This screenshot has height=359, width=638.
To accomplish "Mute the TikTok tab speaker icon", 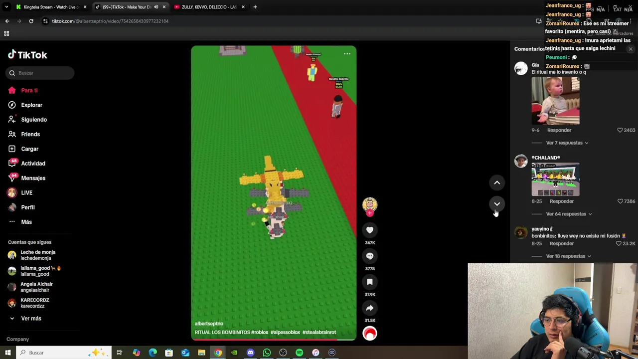I will pos(156,7).
